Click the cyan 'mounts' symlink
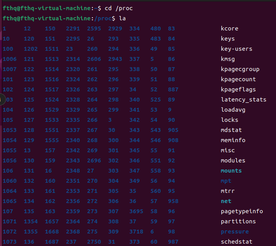 click(x=231, y=171)
